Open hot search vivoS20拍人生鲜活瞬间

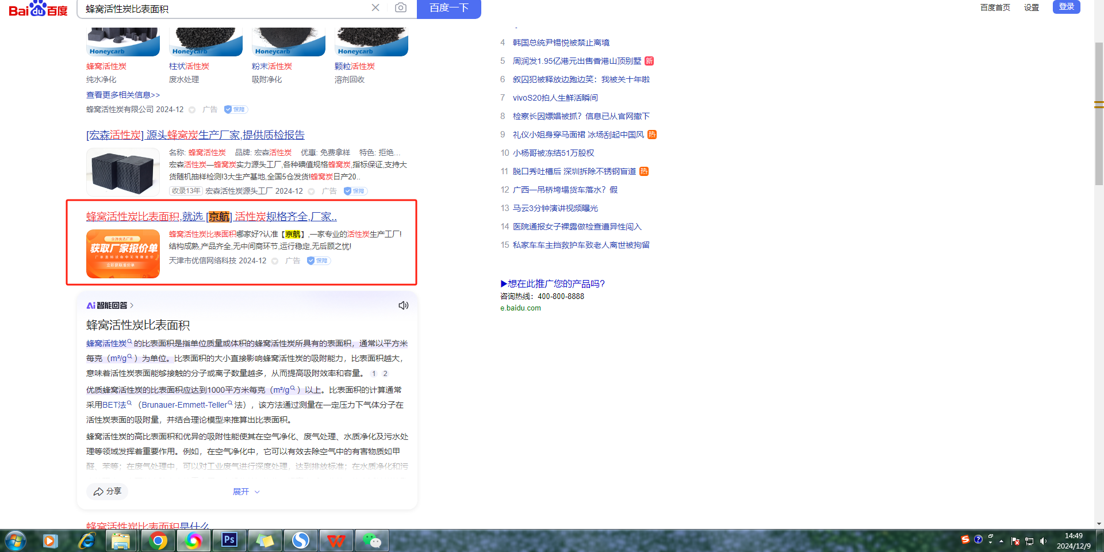tap(555, 98)
